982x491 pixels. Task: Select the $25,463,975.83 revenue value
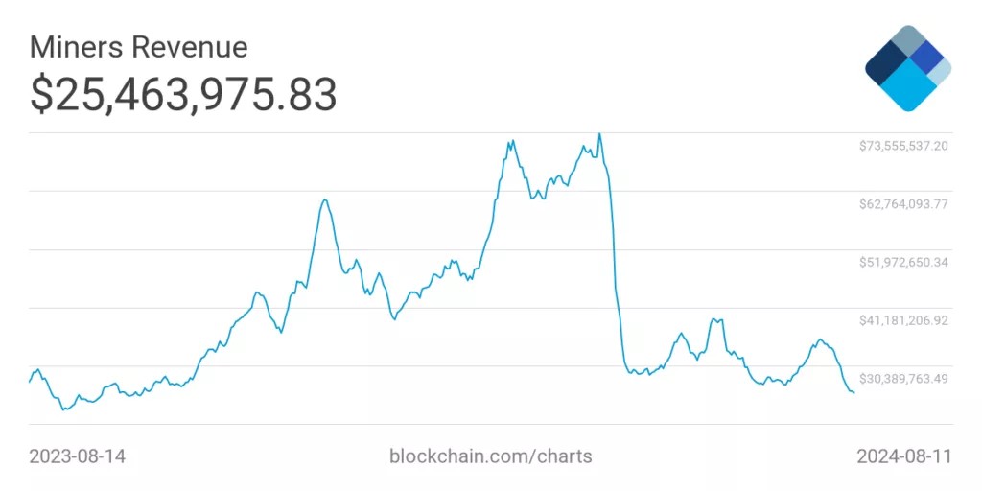click(183, 94)
